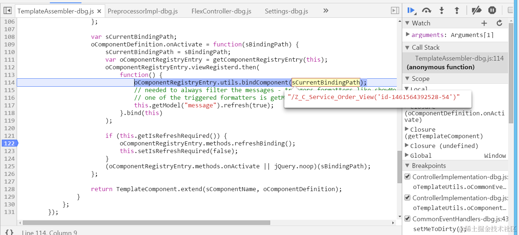519x235 pixels.
Task: Click 'oComponentRegistryEntry.methods.refreshBinding();' line
Action: (207, 144)
